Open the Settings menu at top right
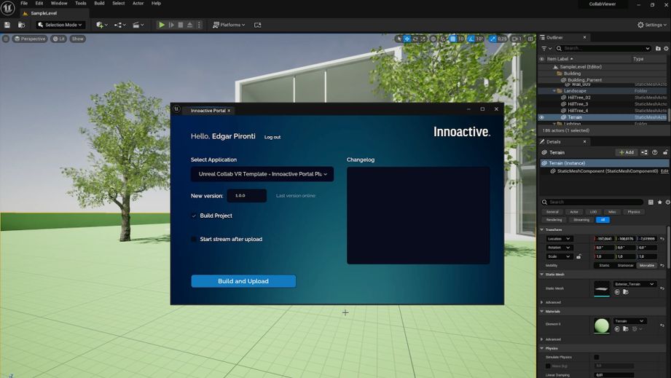 click(652, 25)
